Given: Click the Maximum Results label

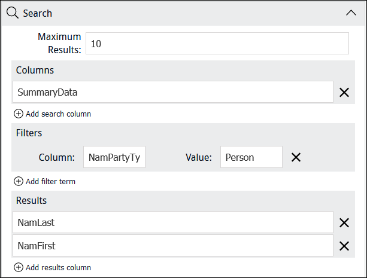Looking at the screenshot, I should (59, 43).
